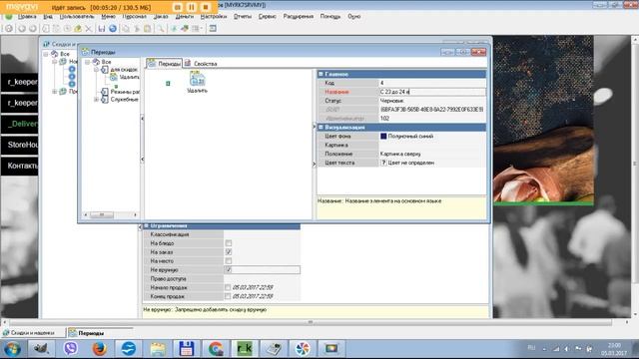Click the paste clipboard toolbar icon
639x359 pixels.
click(x=147, y=29)
